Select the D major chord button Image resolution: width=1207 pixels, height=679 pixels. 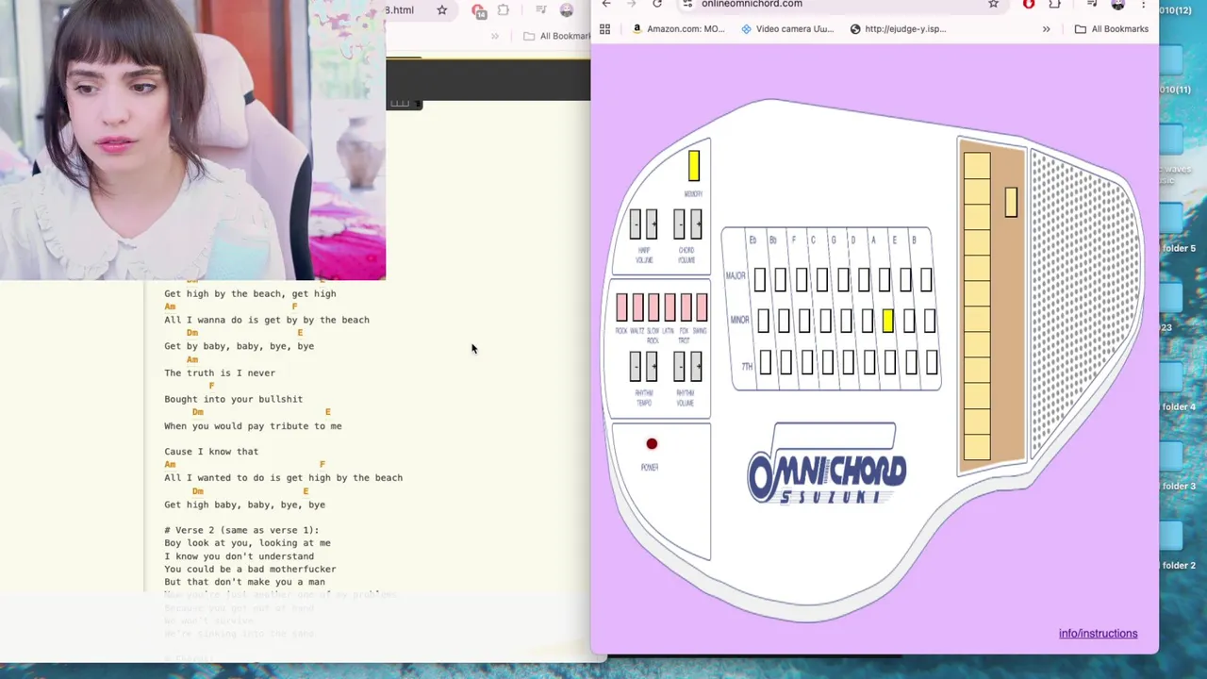864,279
